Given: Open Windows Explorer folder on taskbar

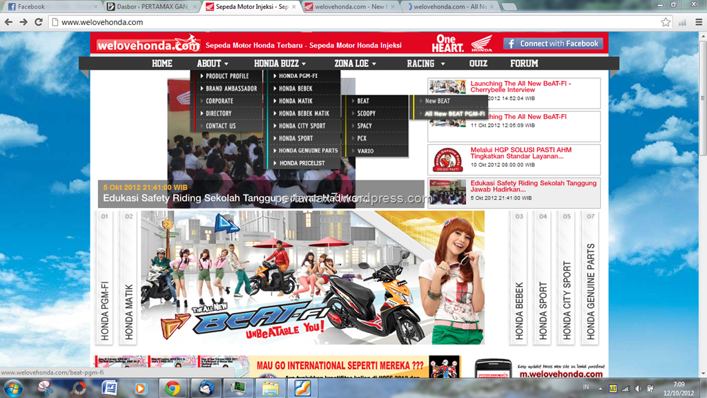Looking at the screenshot, I should click(x=270, y=388).
